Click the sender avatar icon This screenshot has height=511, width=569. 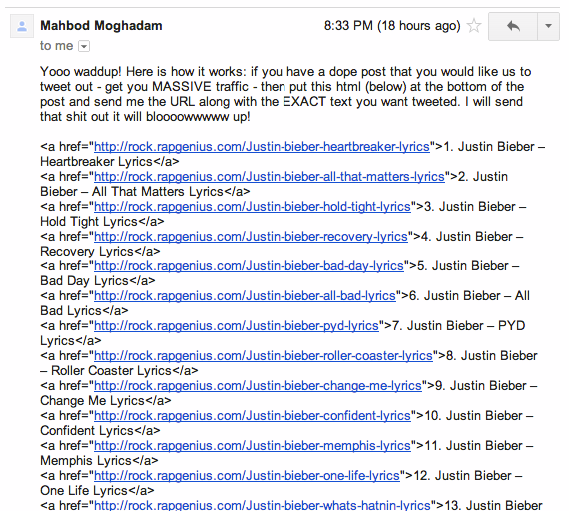tap(22, 26)
